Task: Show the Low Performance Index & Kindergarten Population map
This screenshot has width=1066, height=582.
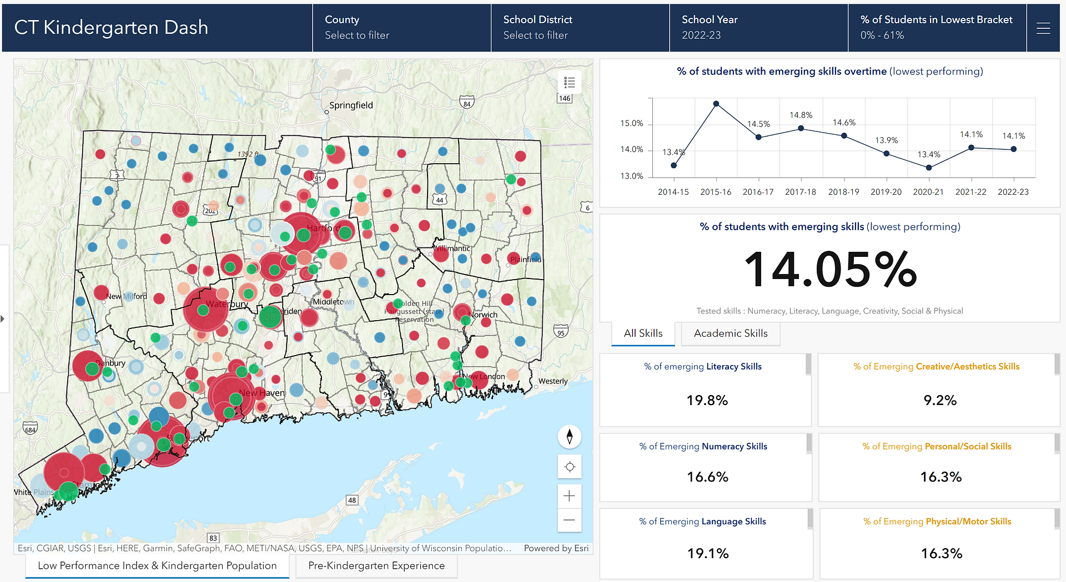Action: (x=157, y=566)
